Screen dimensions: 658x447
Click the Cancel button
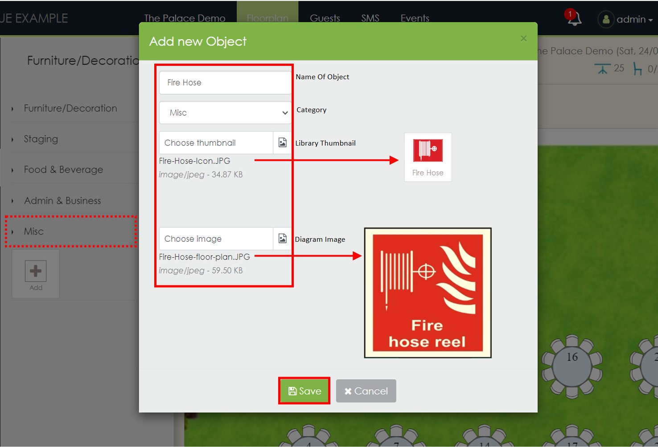click(366, 391)
